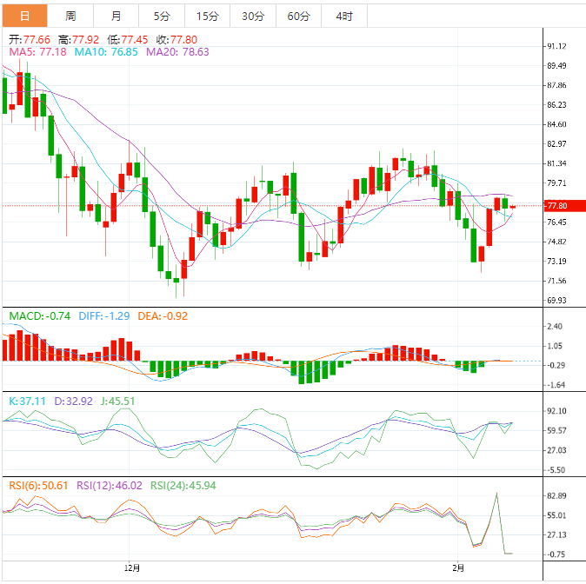Switch to the 60分 interval tab
Viewport: 586px width, 584px height.
click(x=298, y=16)
